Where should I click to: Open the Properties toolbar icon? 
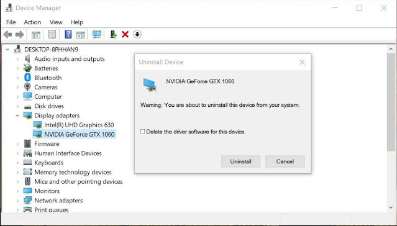point(52,34)
